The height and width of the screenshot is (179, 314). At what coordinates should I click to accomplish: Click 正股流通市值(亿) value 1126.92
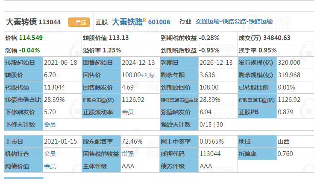[x=289, y=100]
